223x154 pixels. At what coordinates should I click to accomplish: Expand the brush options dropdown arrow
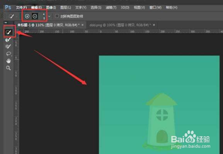point(49,16)
